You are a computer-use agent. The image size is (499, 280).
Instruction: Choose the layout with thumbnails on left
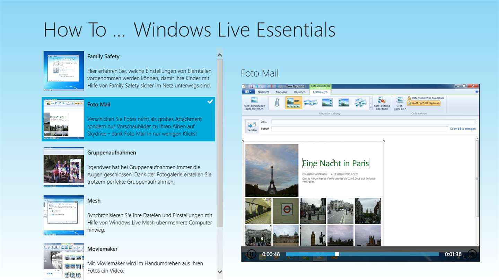[344, 103]
